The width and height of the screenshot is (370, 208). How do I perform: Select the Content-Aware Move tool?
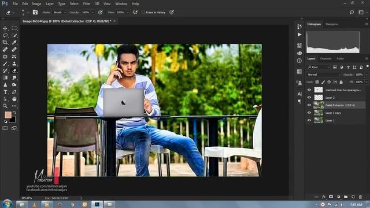(14, 57)
